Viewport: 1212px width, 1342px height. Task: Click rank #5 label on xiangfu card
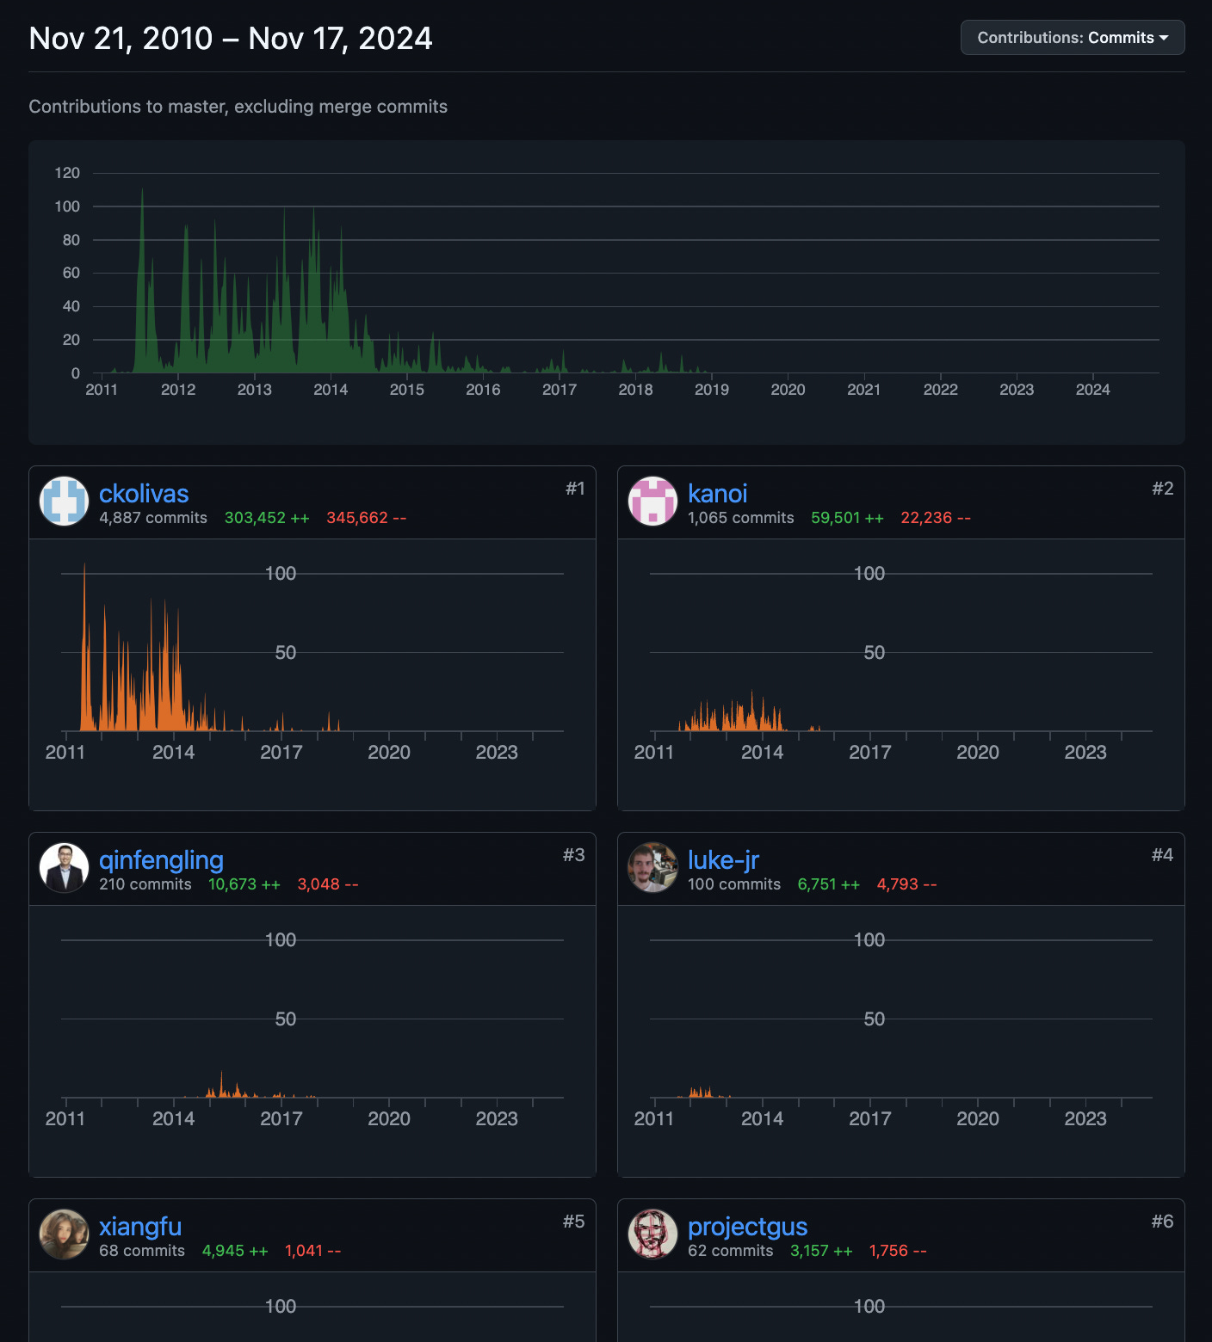[574, 1222]
